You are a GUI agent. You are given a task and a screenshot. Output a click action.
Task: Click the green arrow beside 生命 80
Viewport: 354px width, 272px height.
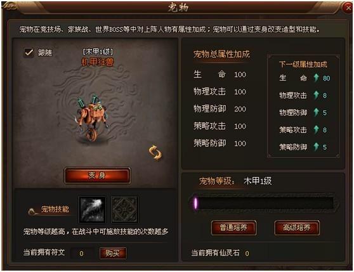point(316,77)
